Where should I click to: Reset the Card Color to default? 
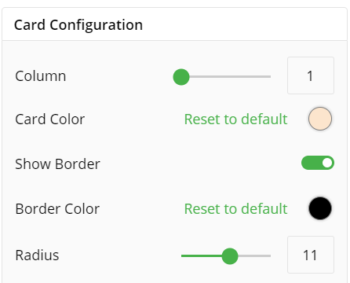pyautogui.click(x=235, y=119)
